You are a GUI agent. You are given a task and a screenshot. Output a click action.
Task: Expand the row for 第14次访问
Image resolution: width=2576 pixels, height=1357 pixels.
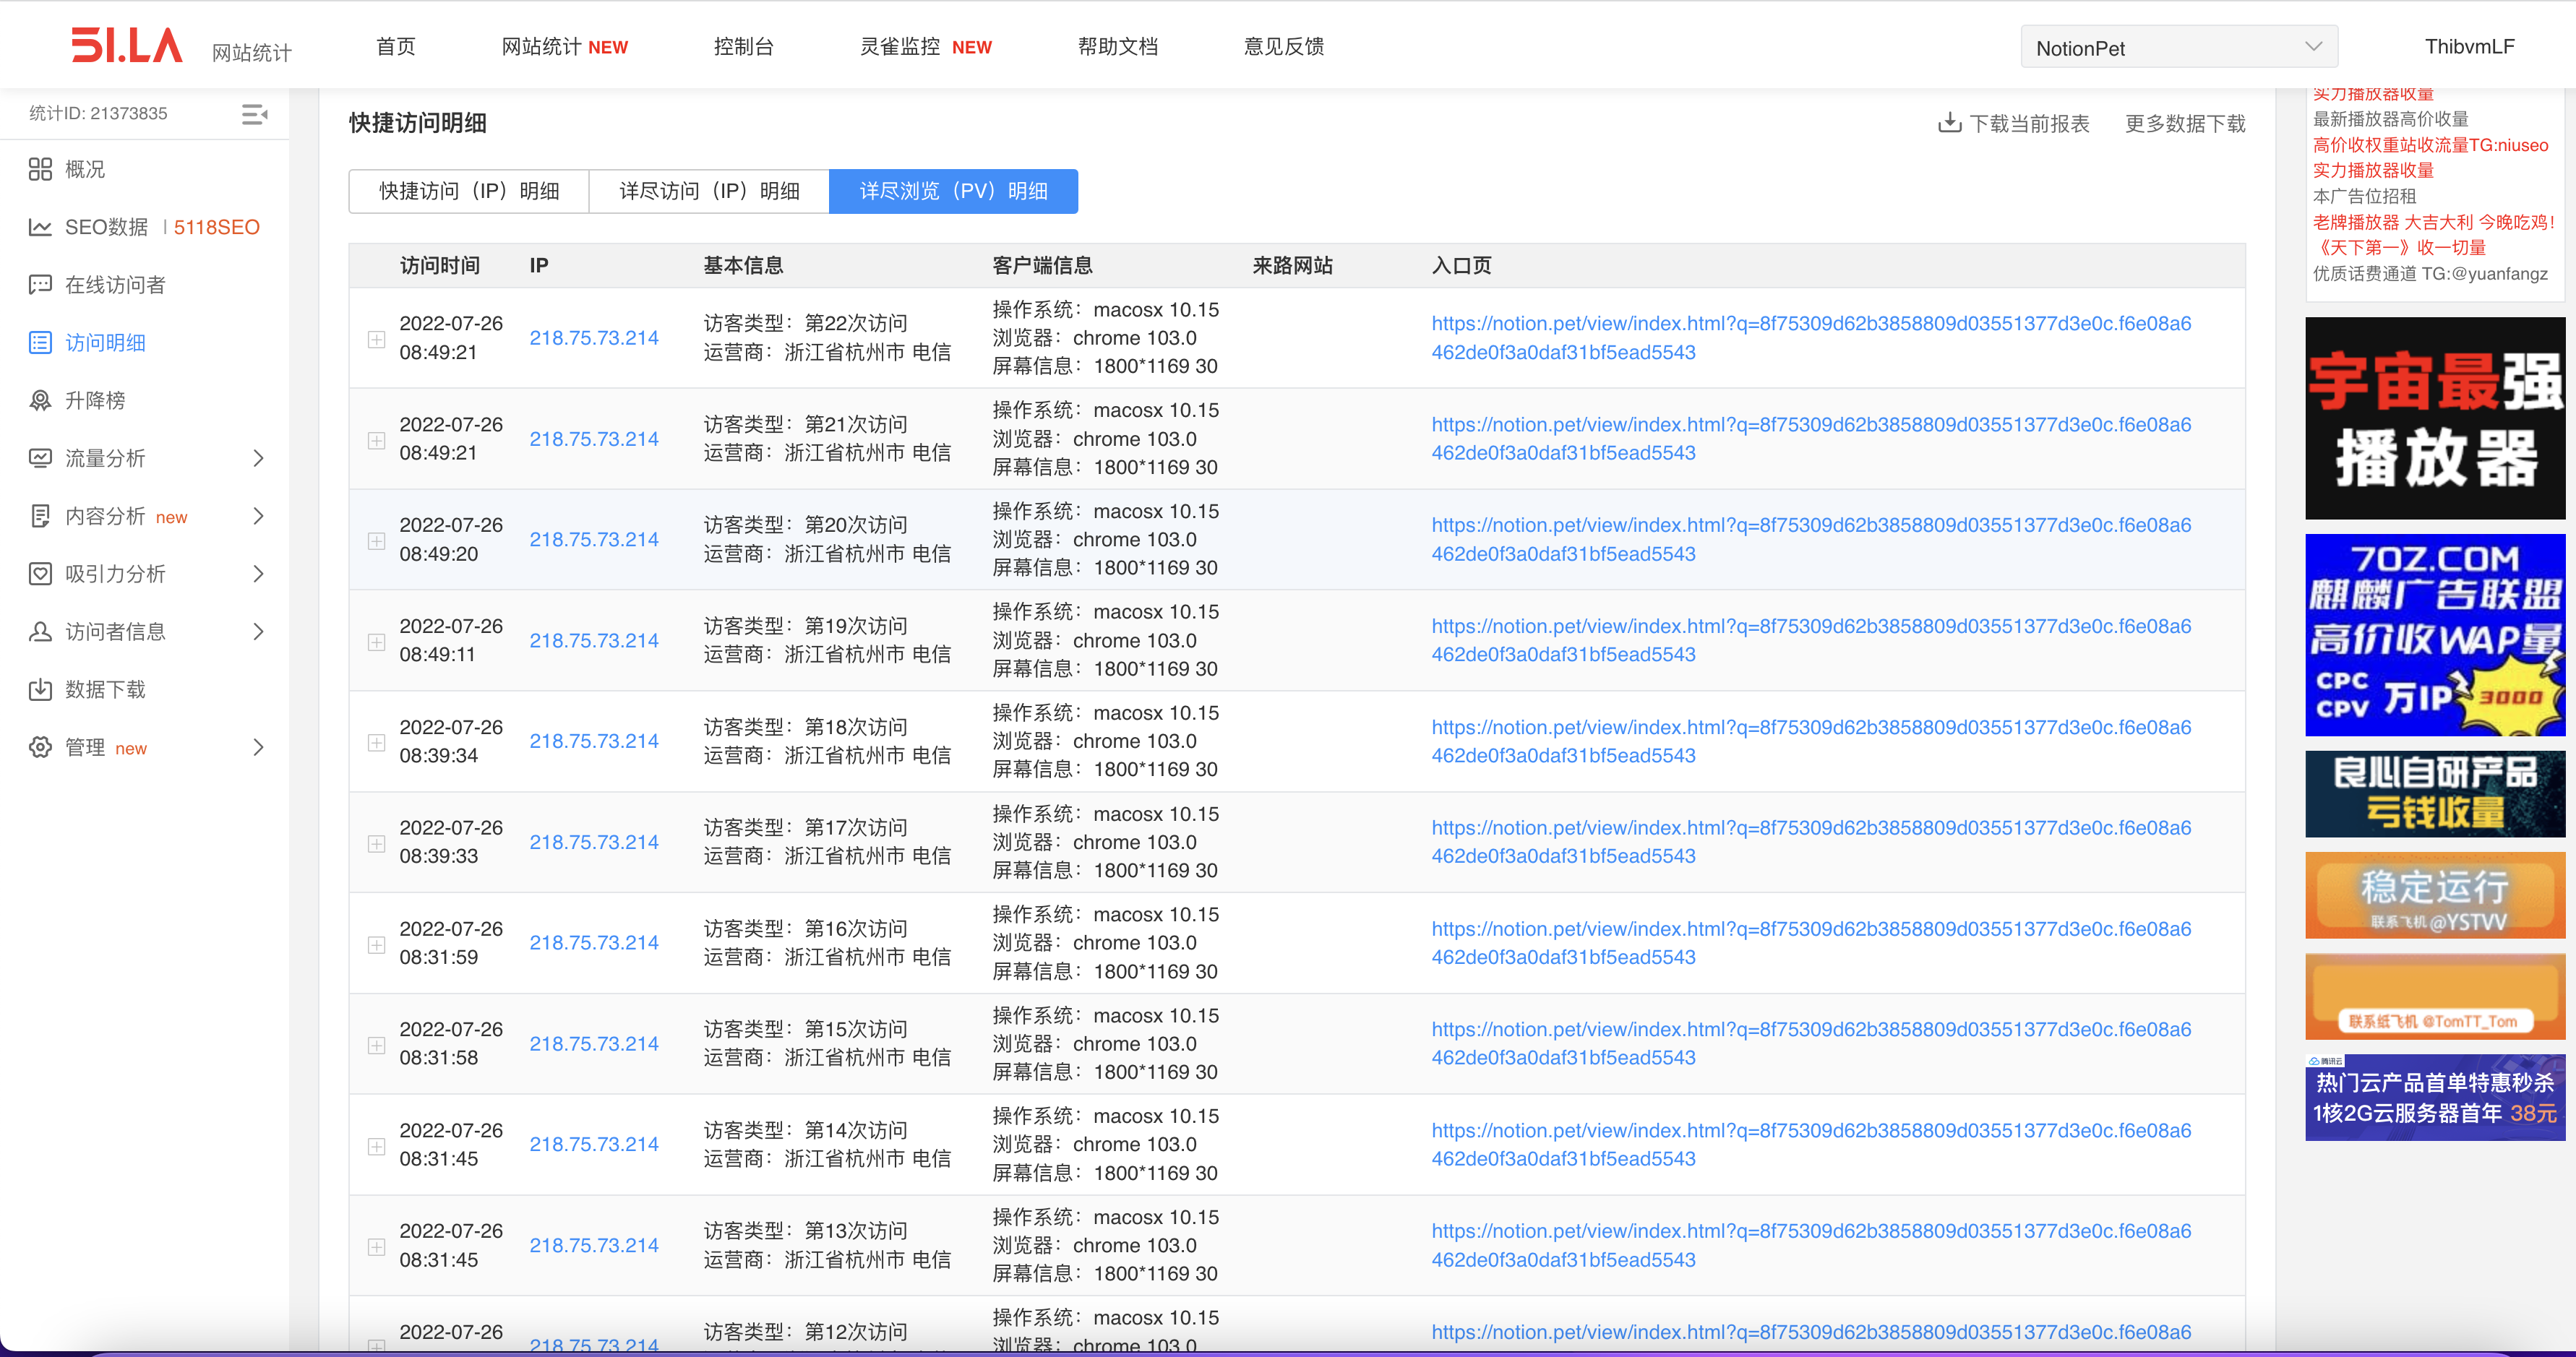pos(376,1146)
